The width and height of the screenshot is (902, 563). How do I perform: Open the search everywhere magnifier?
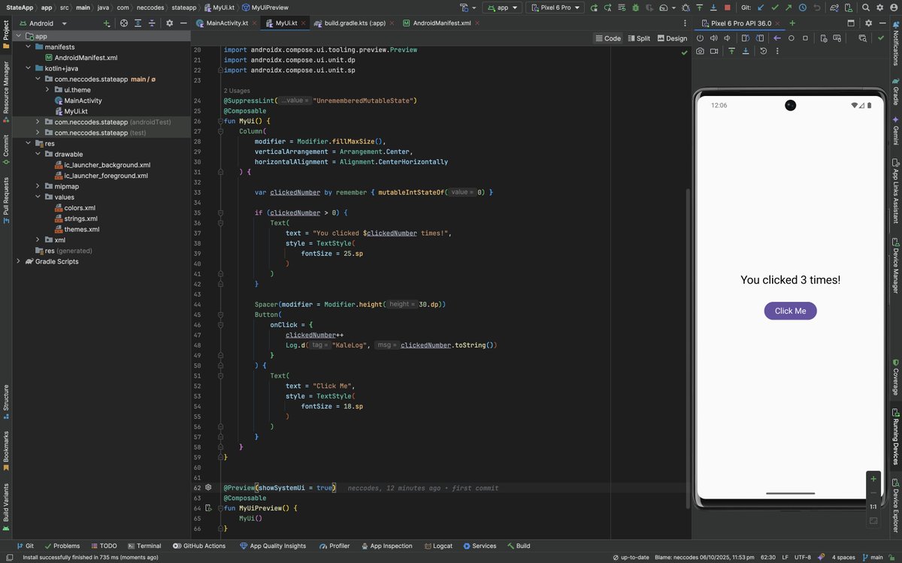866,8
